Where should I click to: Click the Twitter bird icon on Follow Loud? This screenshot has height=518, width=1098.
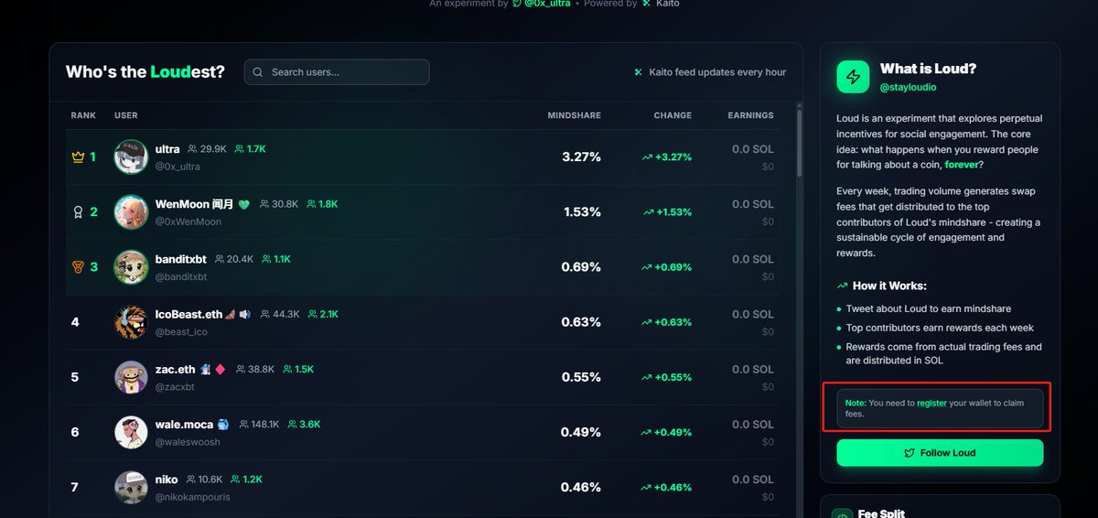pyautogui.click(x=910, y=453)
